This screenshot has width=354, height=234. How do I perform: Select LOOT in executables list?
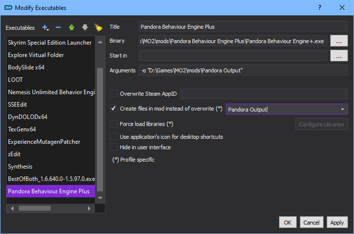(x=51, y=80)
